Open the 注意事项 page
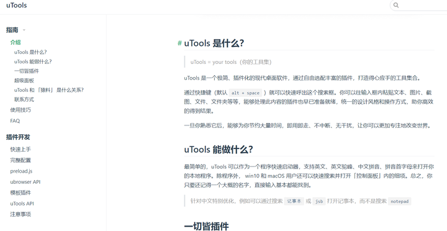 tap(20, 214)
